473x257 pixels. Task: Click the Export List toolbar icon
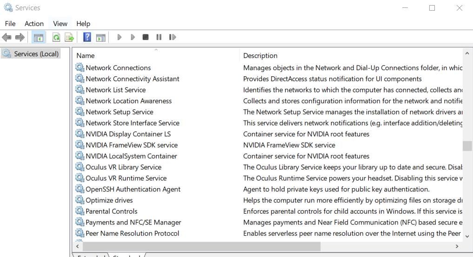coord(69,37)
